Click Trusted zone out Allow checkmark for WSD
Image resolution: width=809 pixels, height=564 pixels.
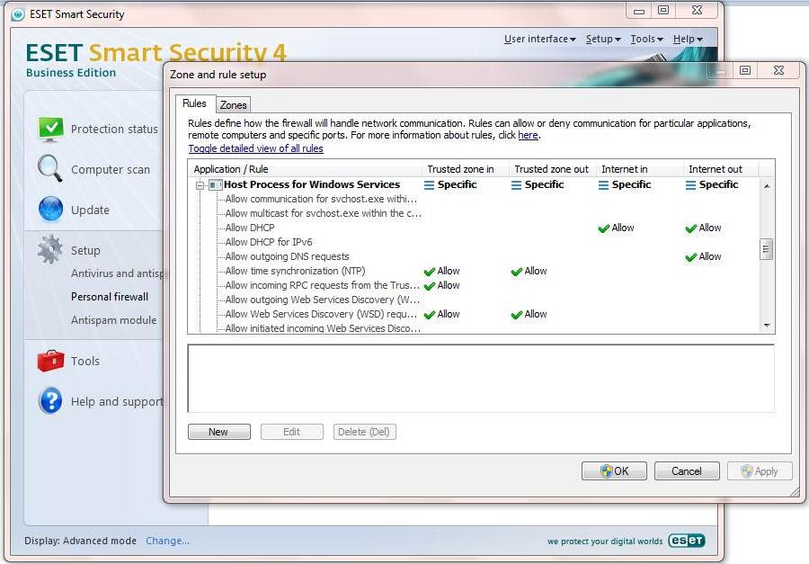[517, 315]
